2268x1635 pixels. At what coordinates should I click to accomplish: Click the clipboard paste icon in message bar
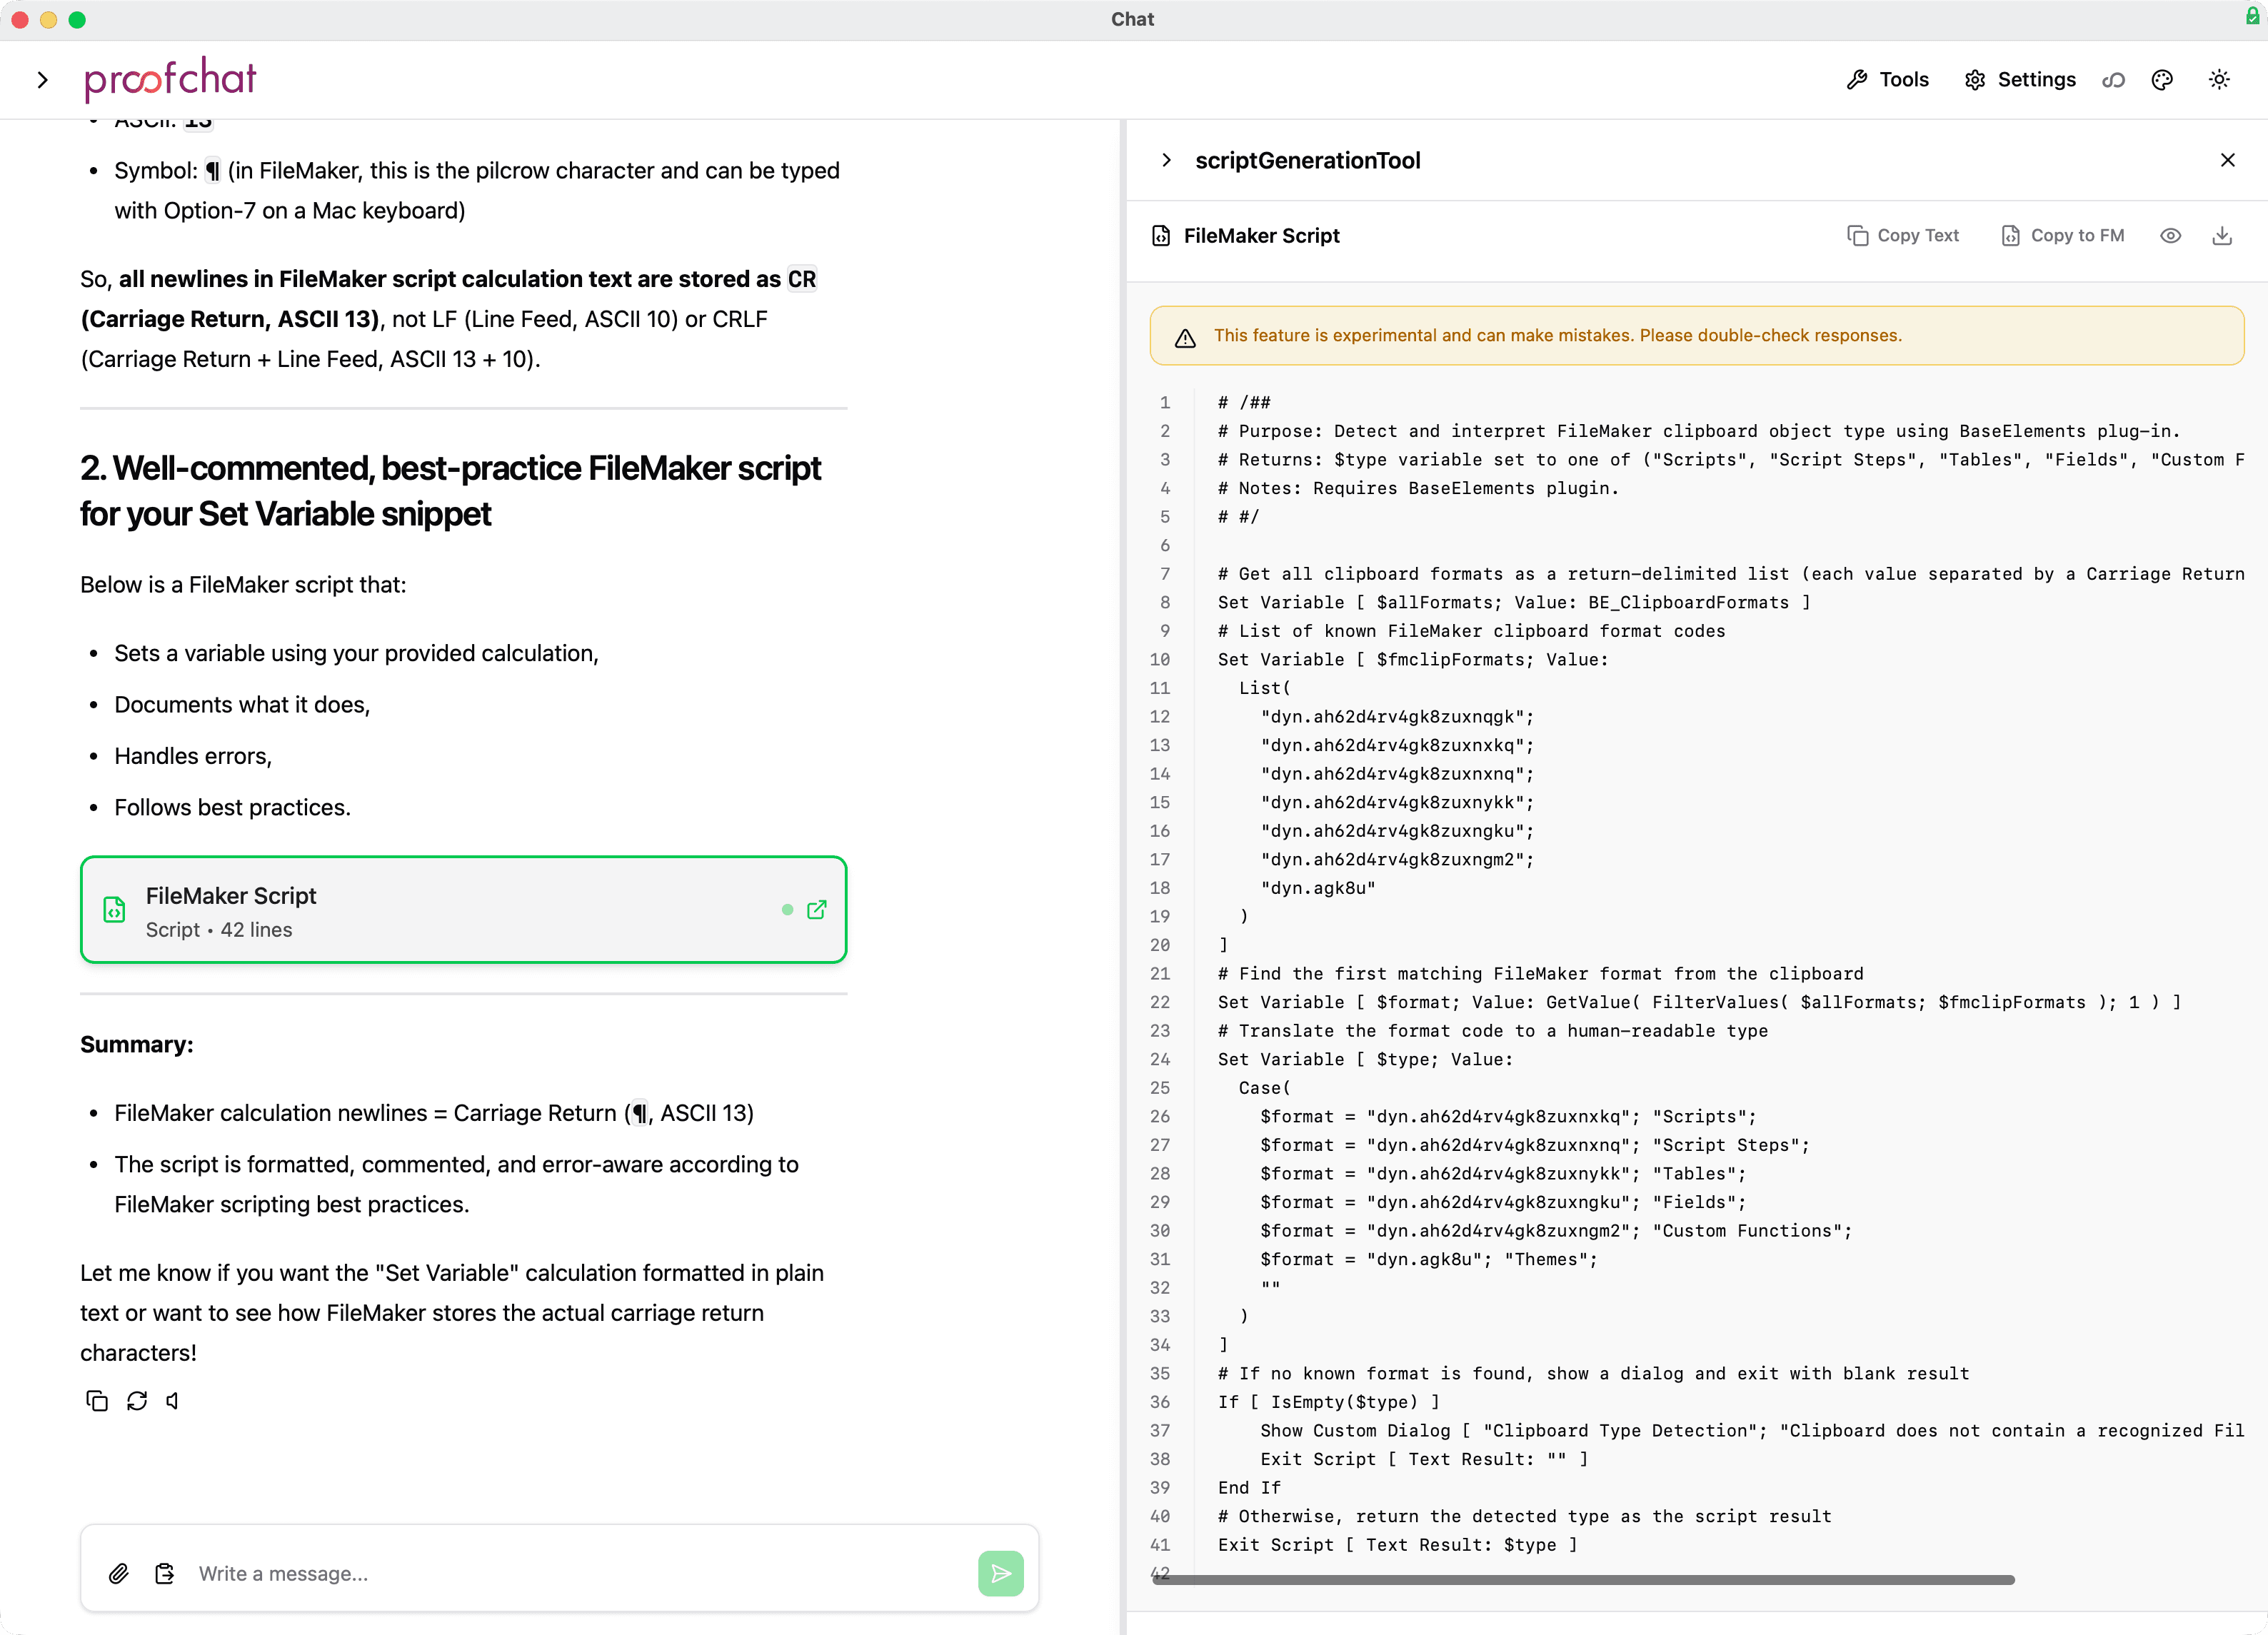tap(164, 1572)
